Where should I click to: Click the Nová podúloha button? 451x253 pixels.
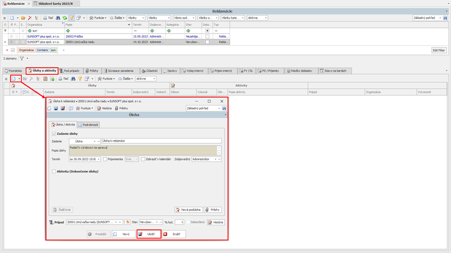188,210
